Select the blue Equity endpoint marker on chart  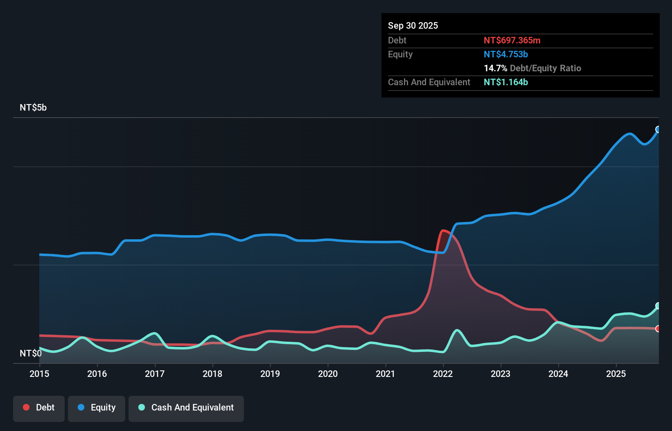click(658, 129)
